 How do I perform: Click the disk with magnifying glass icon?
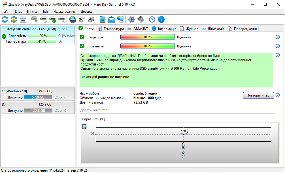(x=61, y=19)
